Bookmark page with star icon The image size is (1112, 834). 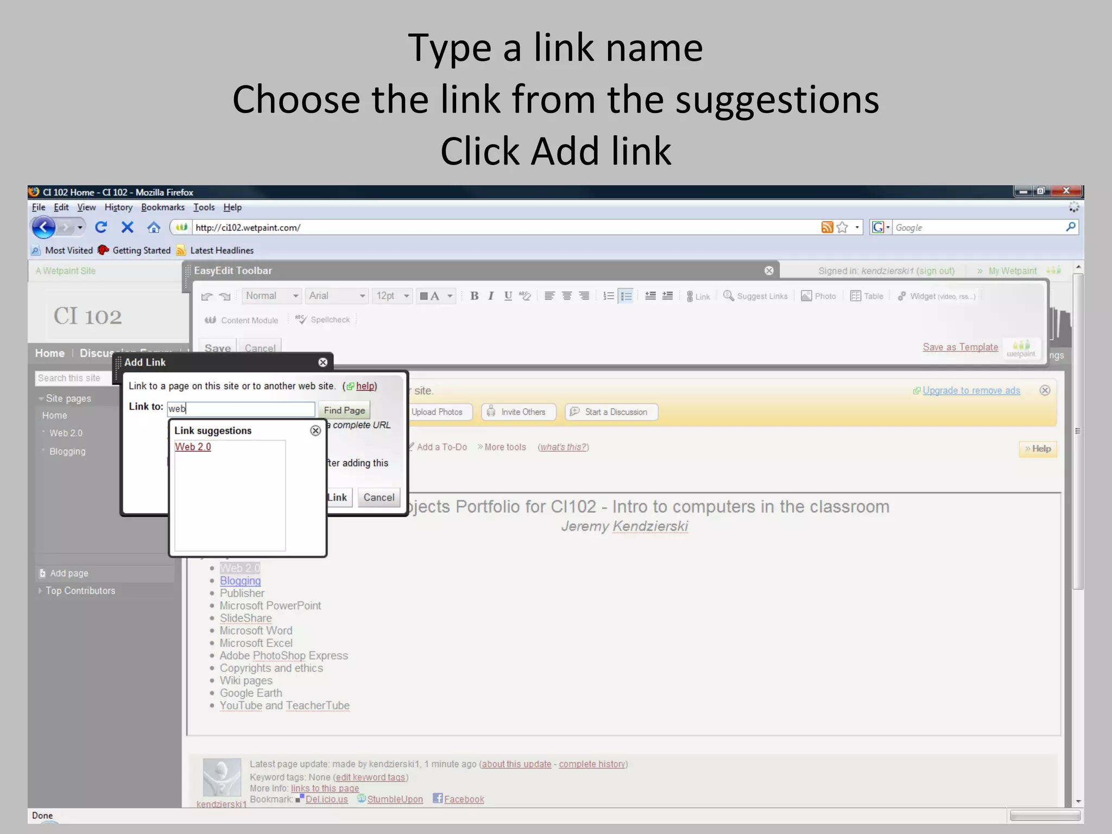[842, 227]
